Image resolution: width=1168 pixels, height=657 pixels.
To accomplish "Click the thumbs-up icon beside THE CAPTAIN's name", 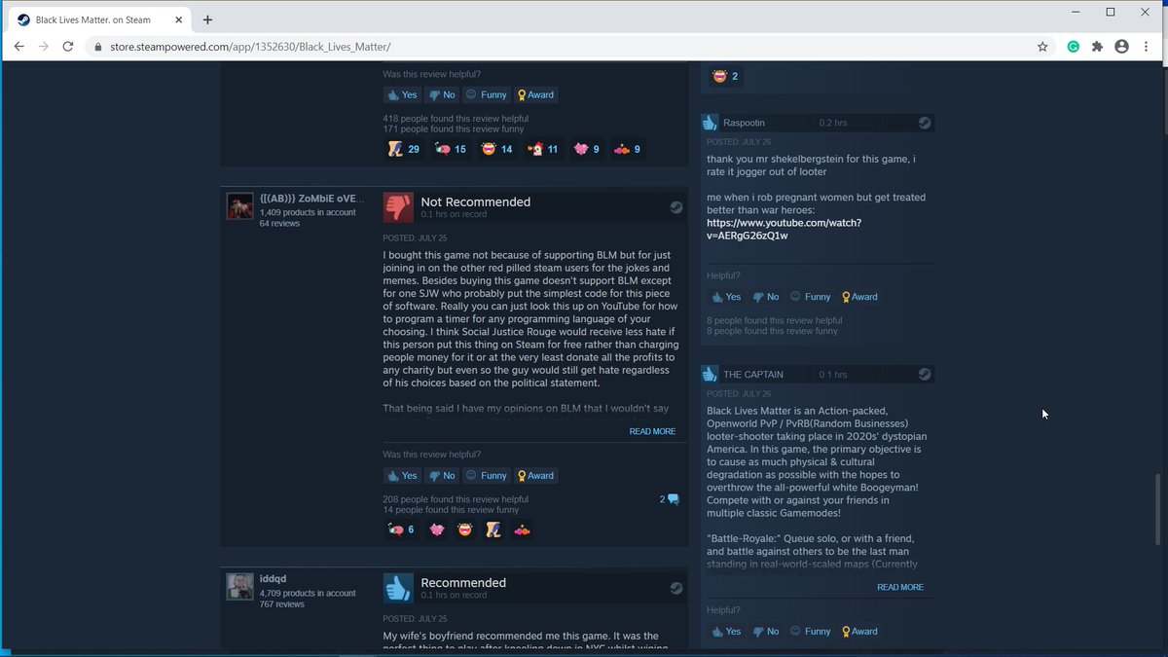I will pyautogui.click(x=711, y=374).
